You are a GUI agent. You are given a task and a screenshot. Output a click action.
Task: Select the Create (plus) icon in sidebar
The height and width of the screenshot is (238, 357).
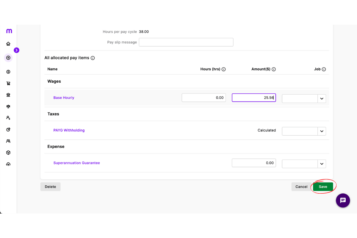[x=8, y=57]
